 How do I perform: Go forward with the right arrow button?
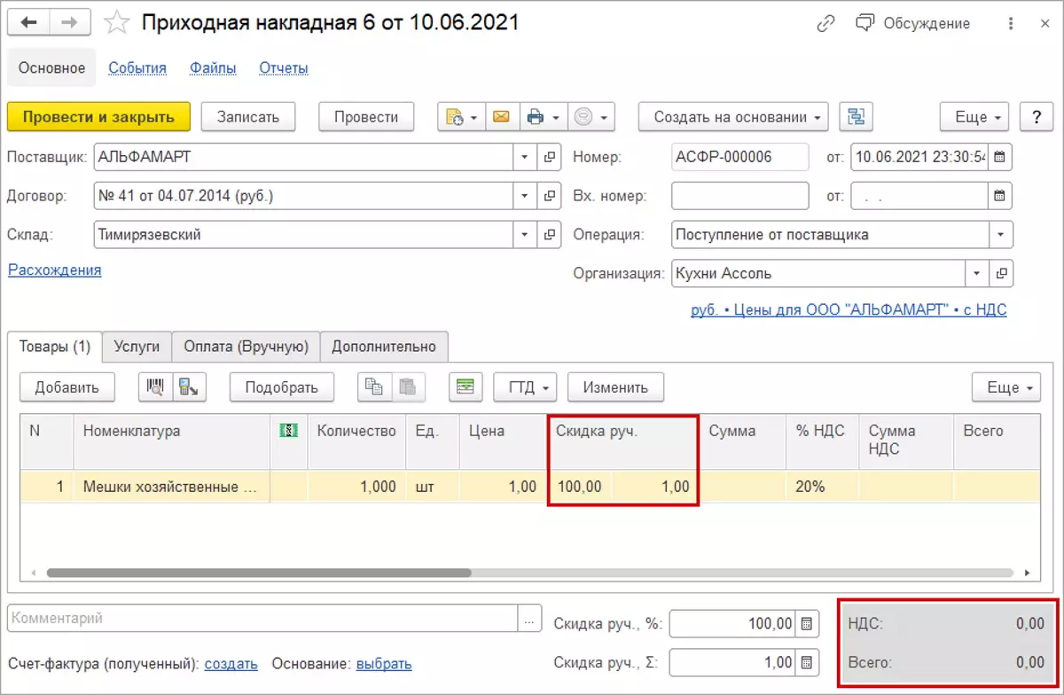click(x=72, y=23)
